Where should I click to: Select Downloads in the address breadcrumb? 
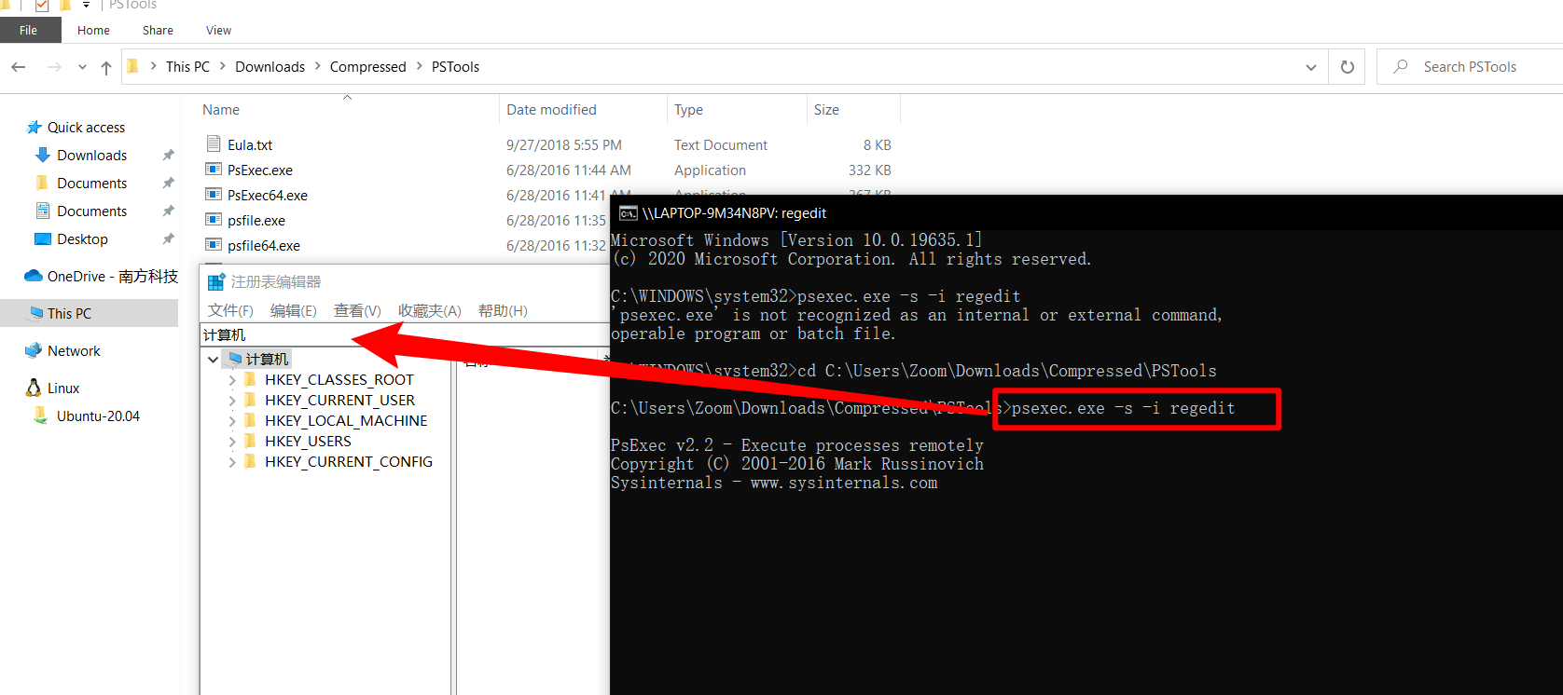point(270,67)
